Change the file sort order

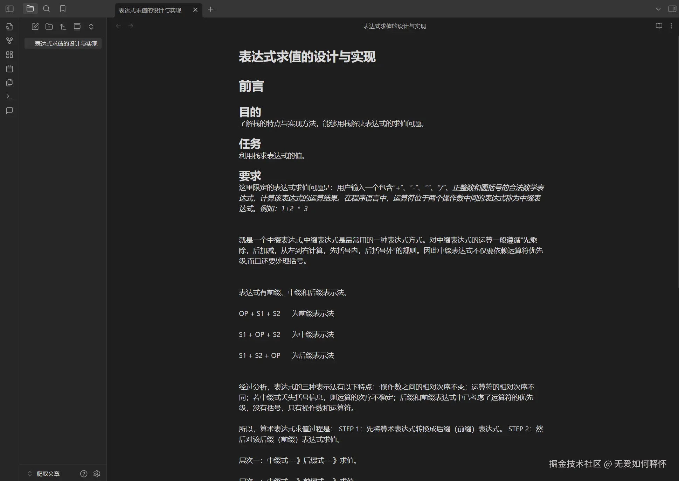tap(63, 27)
